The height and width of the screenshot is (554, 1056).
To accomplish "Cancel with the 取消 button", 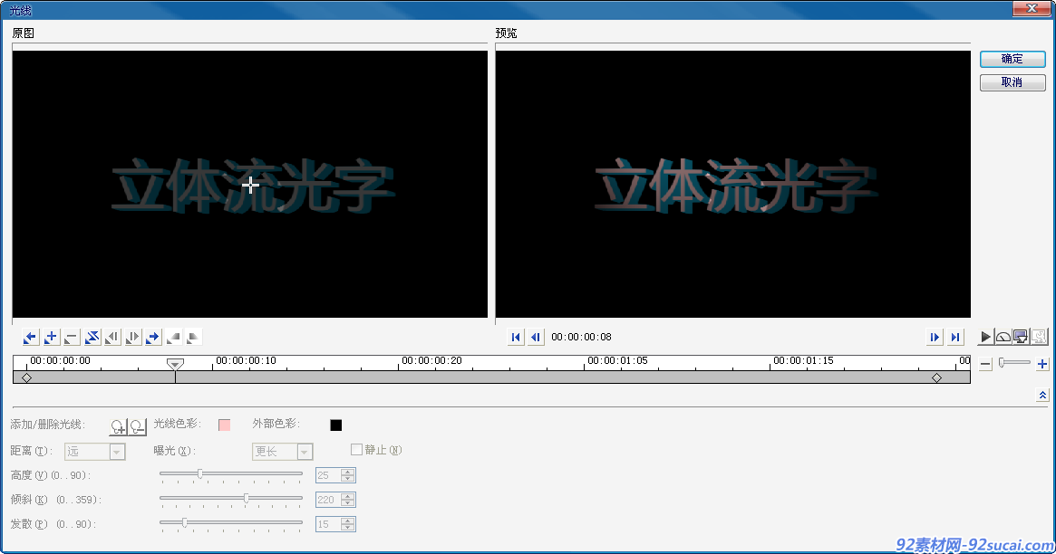I will pos(1012,82).
